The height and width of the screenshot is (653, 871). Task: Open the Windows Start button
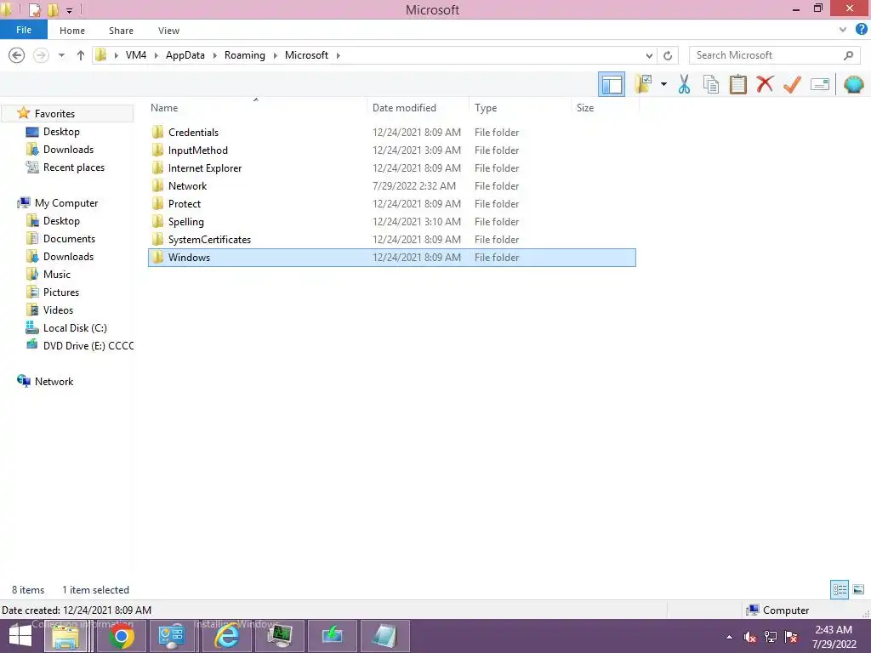point(20,636)
